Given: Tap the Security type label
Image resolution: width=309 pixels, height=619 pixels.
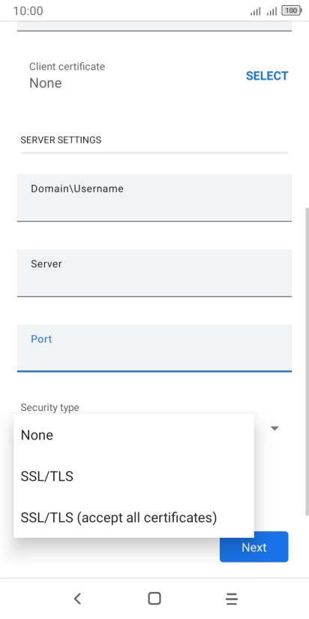Looking at the screenshot, I should 49,407.
